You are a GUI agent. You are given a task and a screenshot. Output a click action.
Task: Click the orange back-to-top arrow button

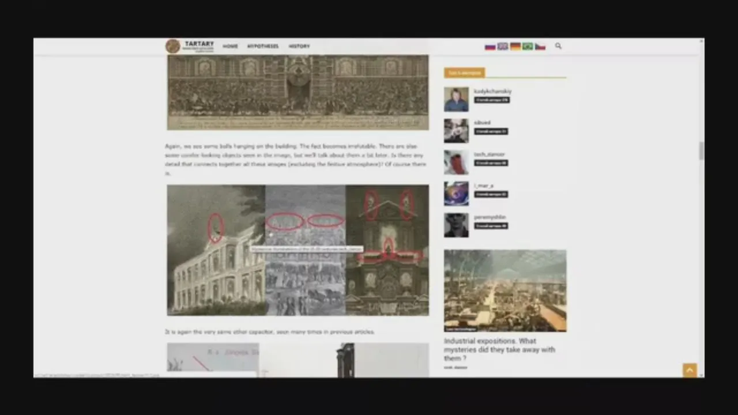click(690, 370)
